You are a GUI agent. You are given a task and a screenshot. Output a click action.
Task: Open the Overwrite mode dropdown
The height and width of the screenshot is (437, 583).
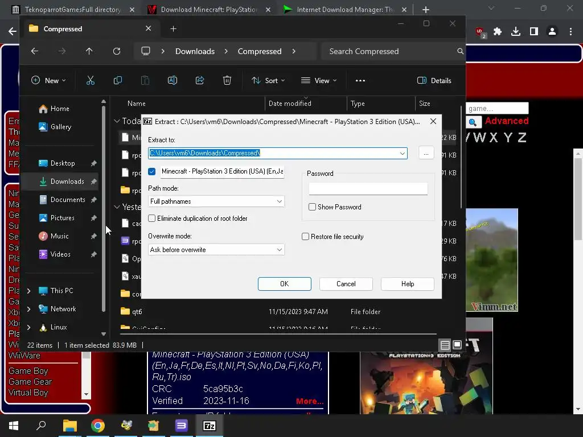(x=216, y=250)
